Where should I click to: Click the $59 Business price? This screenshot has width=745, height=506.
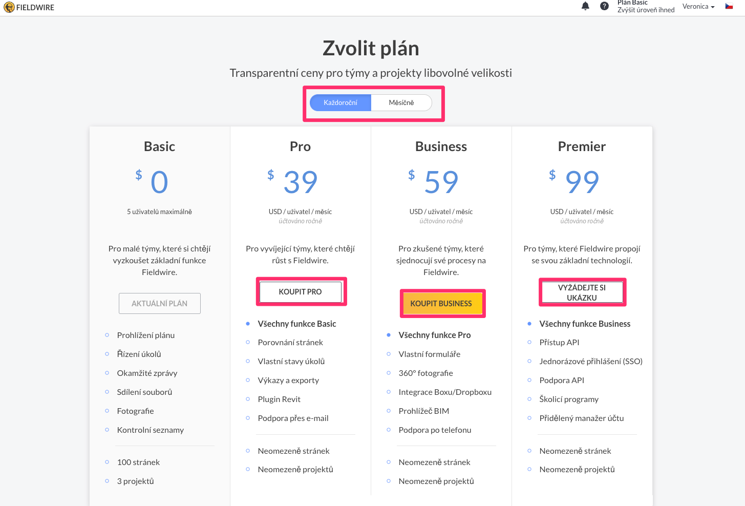coord(433,182)
